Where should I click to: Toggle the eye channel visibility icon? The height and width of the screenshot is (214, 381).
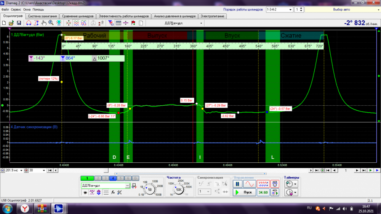click(x=85, y=192)
